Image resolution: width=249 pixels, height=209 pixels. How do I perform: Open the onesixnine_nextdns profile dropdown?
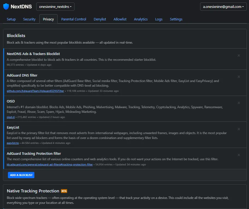point(55,7)
